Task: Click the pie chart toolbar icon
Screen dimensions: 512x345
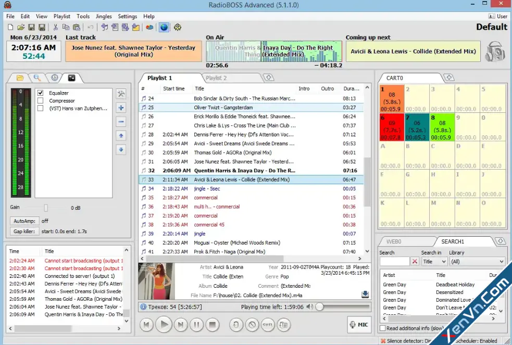Action: [149, 28]
